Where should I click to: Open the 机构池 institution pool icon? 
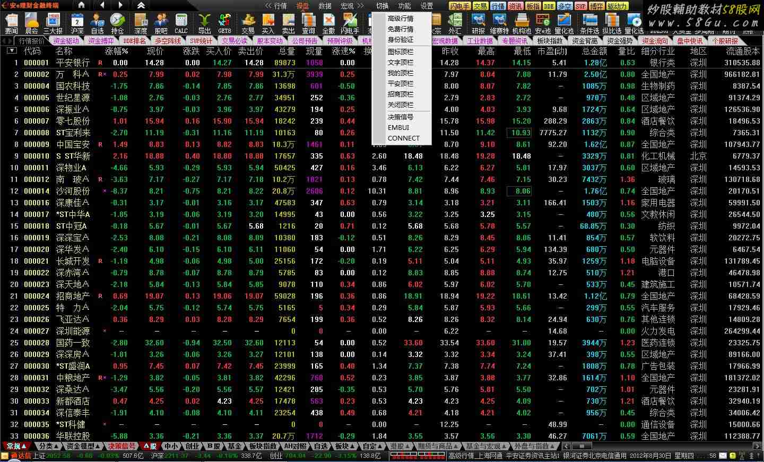(522, 24)
